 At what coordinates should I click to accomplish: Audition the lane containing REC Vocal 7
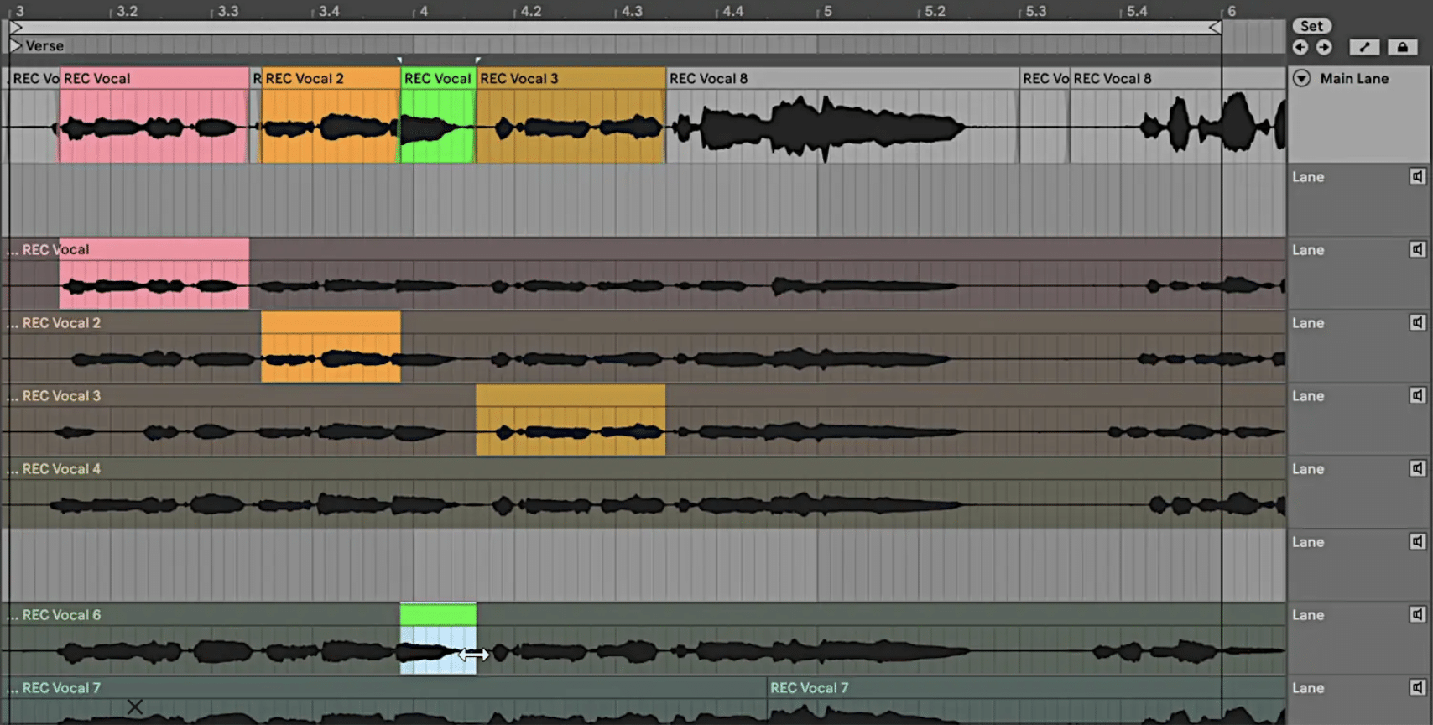(1417, 687)
